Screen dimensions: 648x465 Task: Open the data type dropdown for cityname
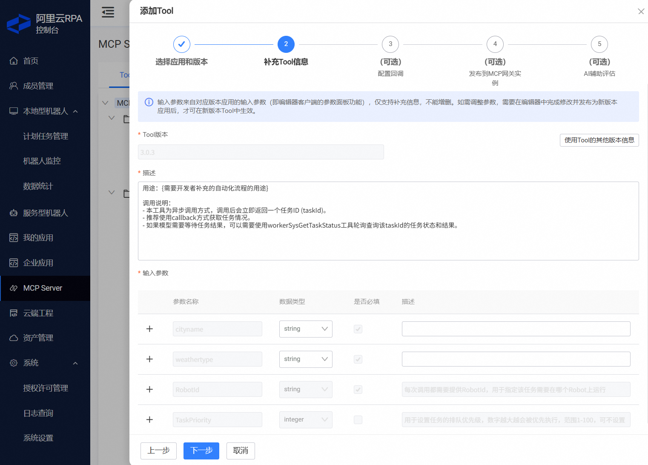point(306,329)
